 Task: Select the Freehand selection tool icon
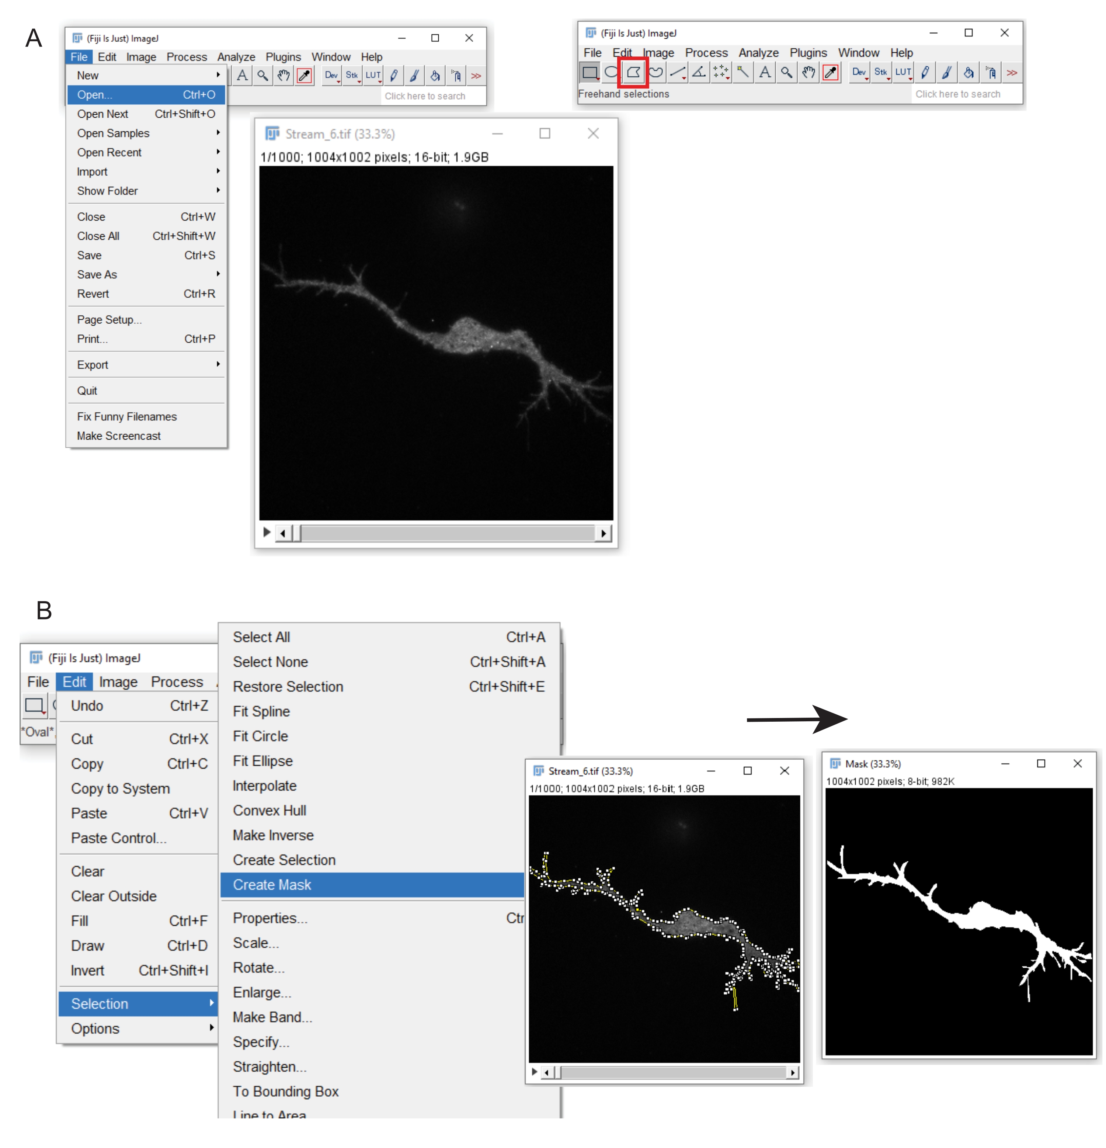click(655, 73)
